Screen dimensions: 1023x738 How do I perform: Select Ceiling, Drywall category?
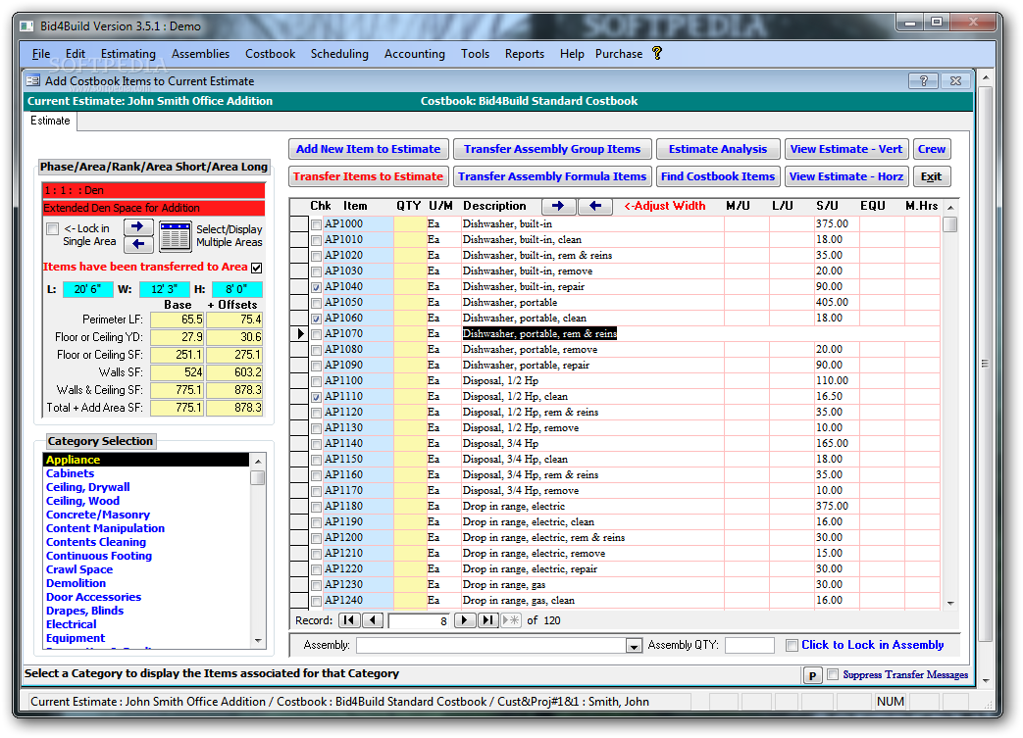click(87, 487)
